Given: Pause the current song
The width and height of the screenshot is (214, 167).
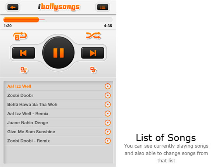Looking at the screenshot, I should point(59,53).
